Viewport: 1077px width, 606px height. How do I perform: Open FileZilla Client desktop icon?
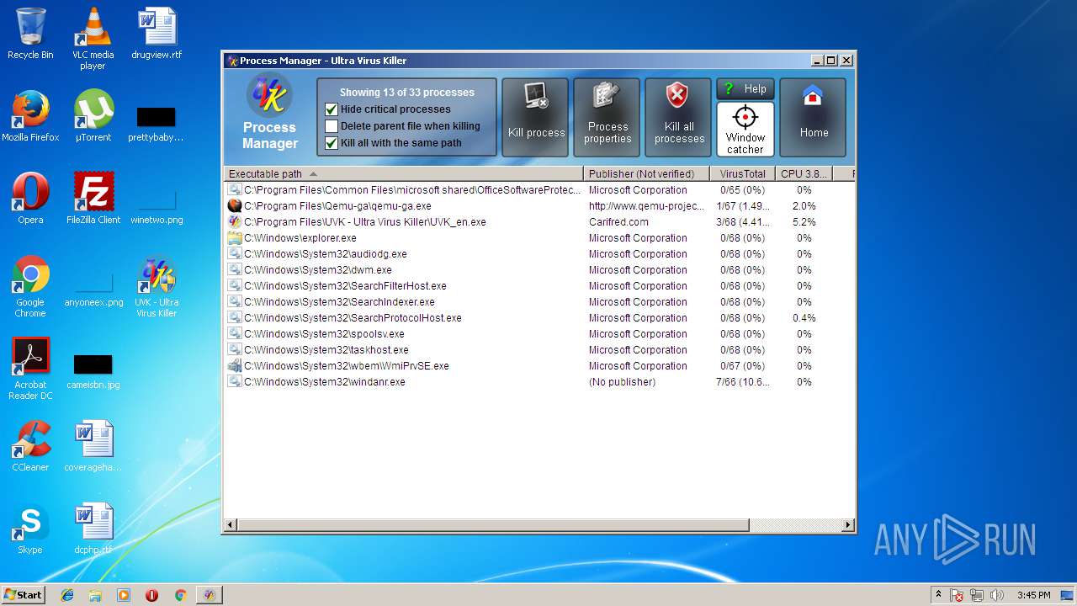93,199
